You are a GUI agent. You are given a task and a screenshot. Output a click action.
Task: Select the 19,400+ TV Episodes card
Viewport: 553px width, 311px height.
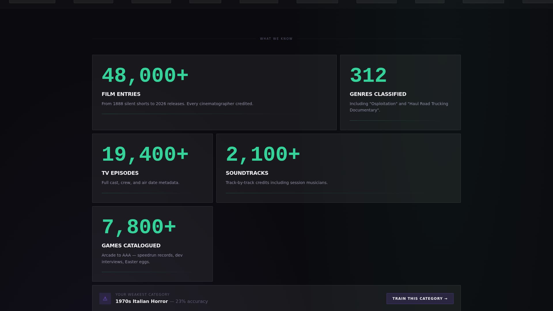pyautogui.click(x=152, y=168)
